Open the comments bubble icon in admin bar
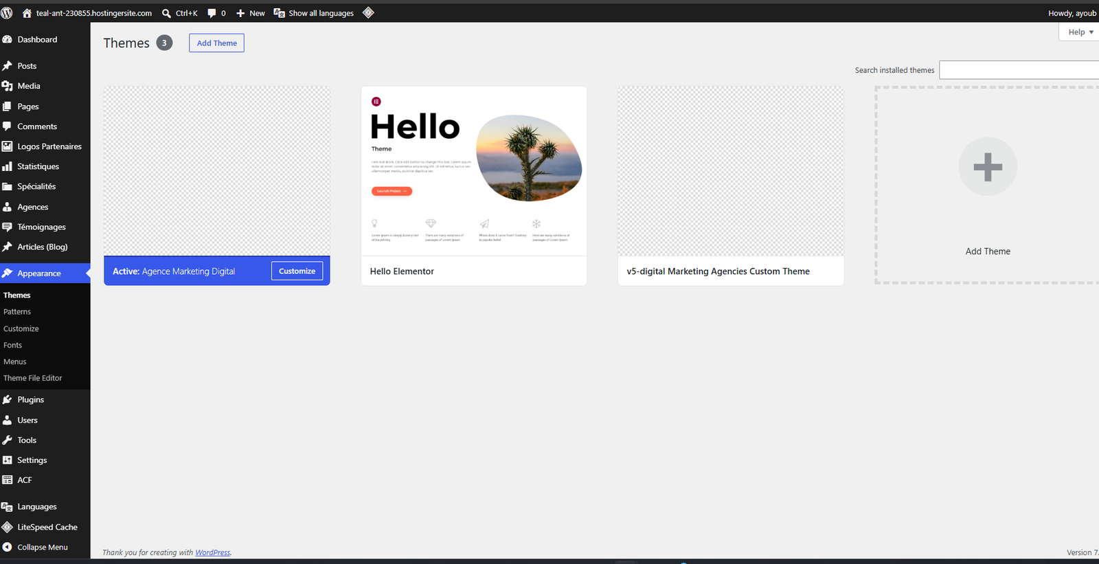This screenshot has height=564, width=1099. pyautogui.click(x=212, y=13)
